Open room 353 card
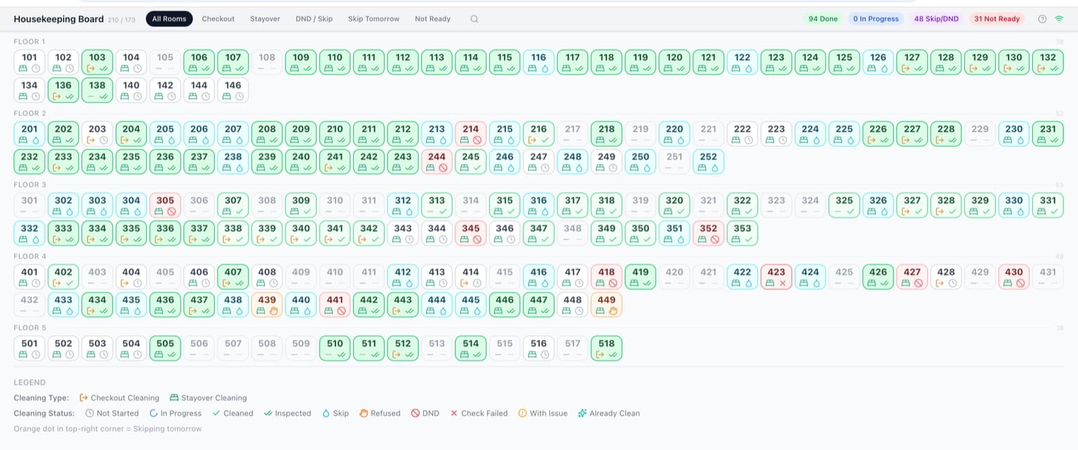Viewport: 1078px width, 450px height. (x=742, y=233)
